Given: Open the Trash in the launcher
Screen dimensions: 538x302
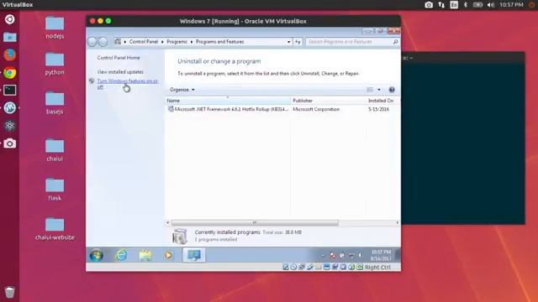Looking at the screenshot, I should [x=9, y=292].
